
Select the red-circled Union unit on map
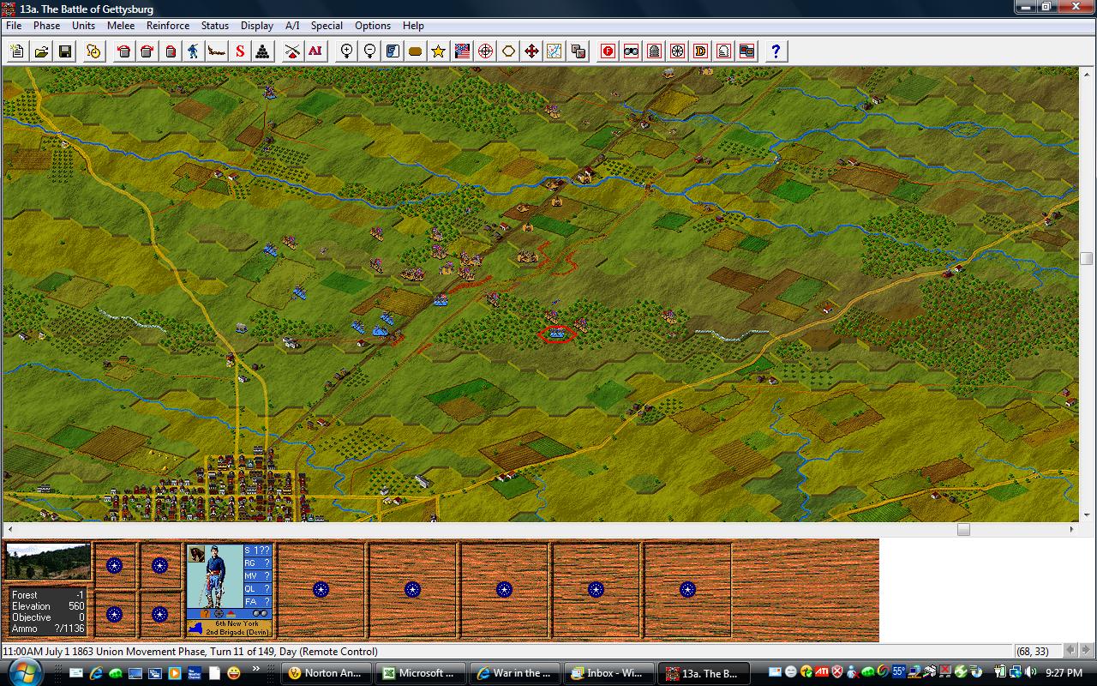pyautogui.click(x=557, y=334)
